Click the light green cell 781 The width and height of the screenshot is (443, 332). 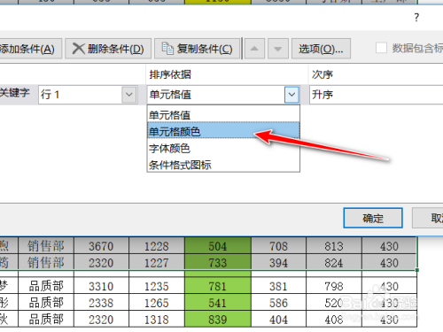(x=218, y=286)
